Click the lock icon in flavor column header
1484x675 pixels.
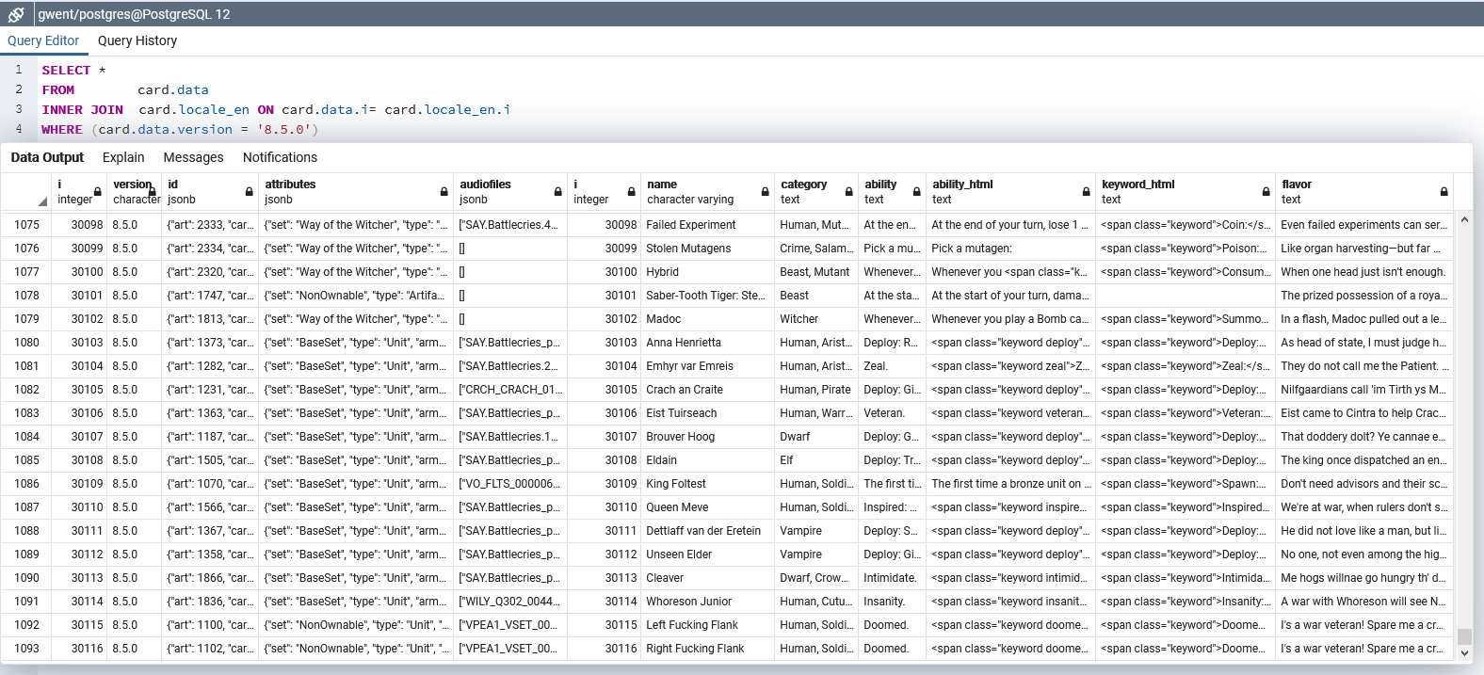click(1444, 192)
